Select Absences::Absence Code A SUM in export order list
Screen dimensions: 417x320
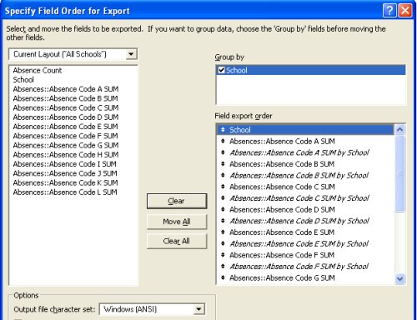pos(282,141)
